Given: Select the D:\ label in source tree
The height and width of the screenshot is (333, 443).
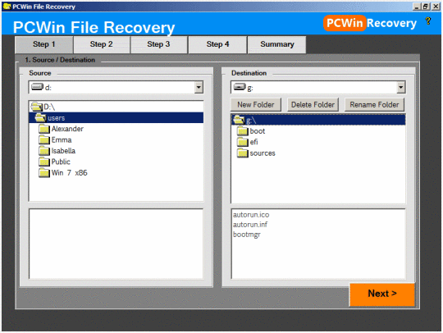Looking at the screenshot, I should [x=49, y=107].
